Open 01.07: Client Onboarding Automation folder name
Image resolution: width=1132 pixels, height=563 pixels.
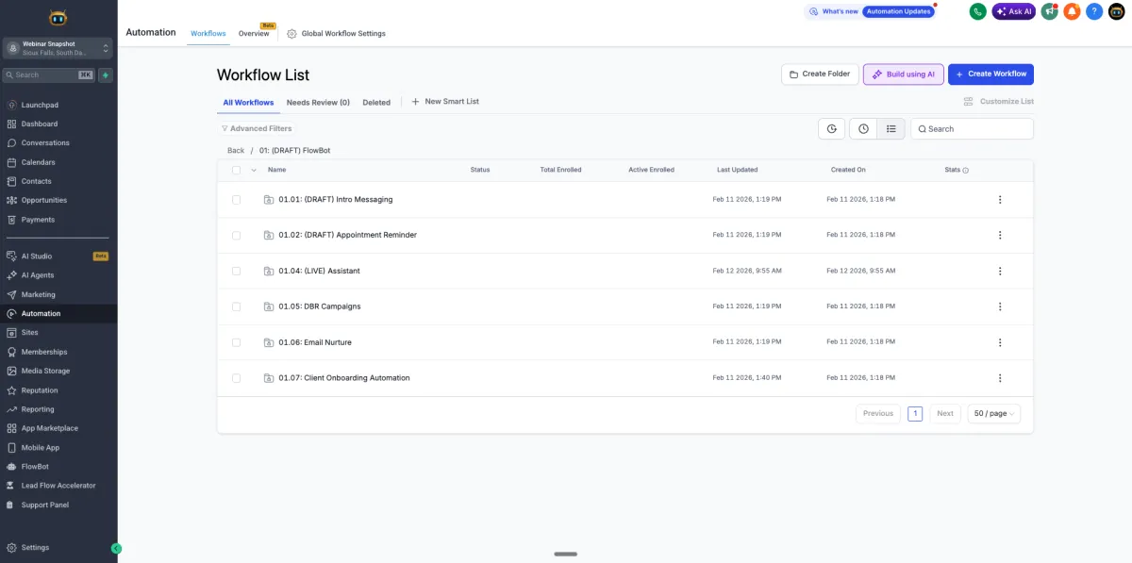[x=344, y=378]
